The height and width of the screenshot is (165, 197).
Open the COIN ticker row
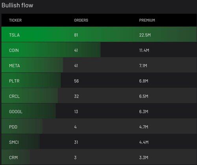99,50
